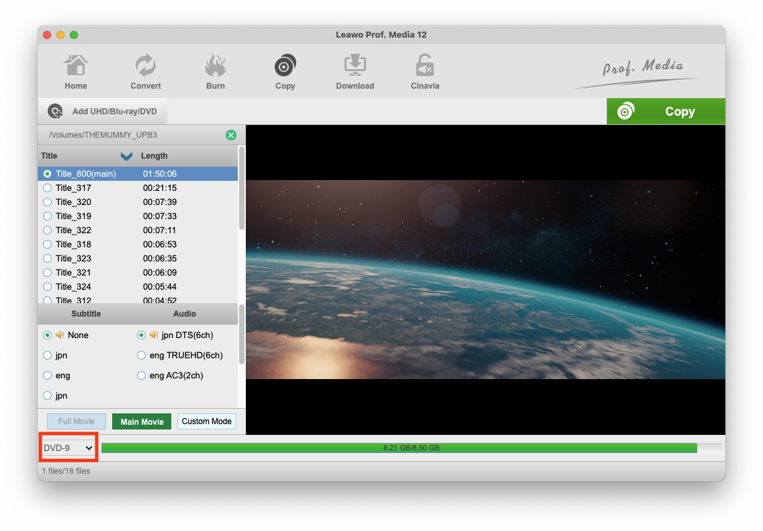
Task: Click the Add UHD/Blu-ray/DVD disc icon
Action: pyautogui.click(x=55, y=112)
